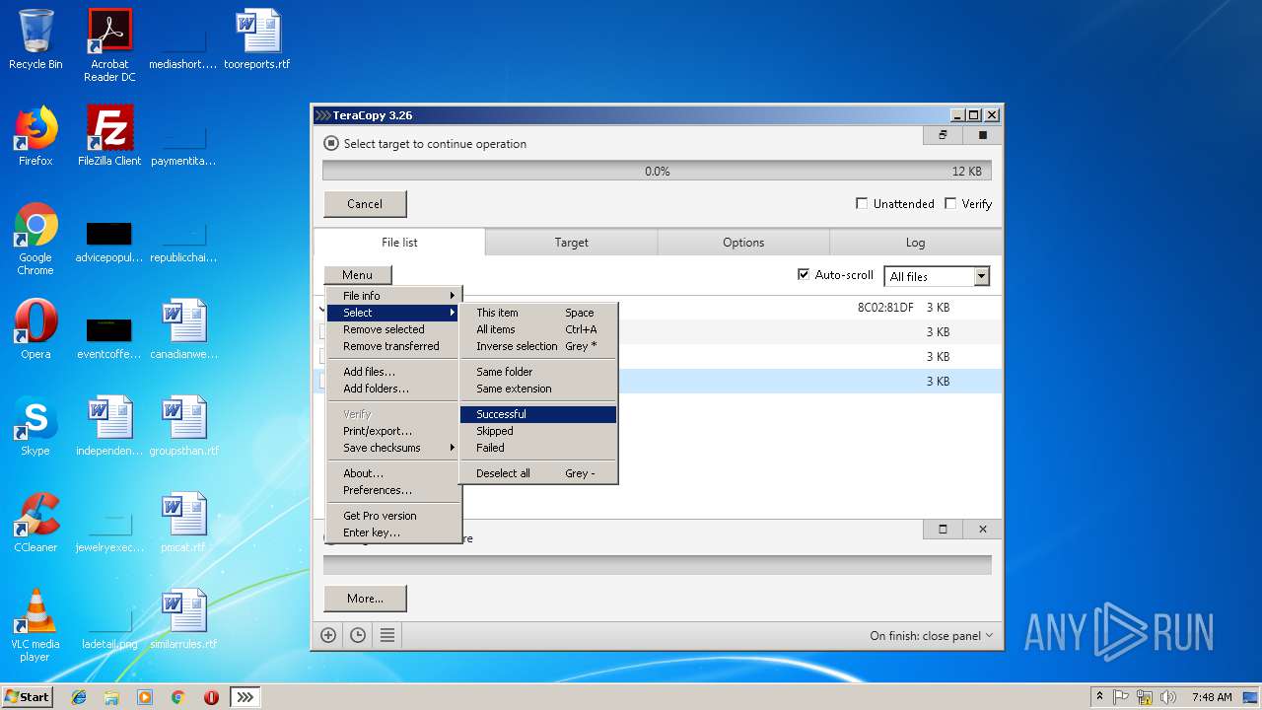Click the Cancel button
Viewport: 1262px width, 710px height.
(365, 204)
